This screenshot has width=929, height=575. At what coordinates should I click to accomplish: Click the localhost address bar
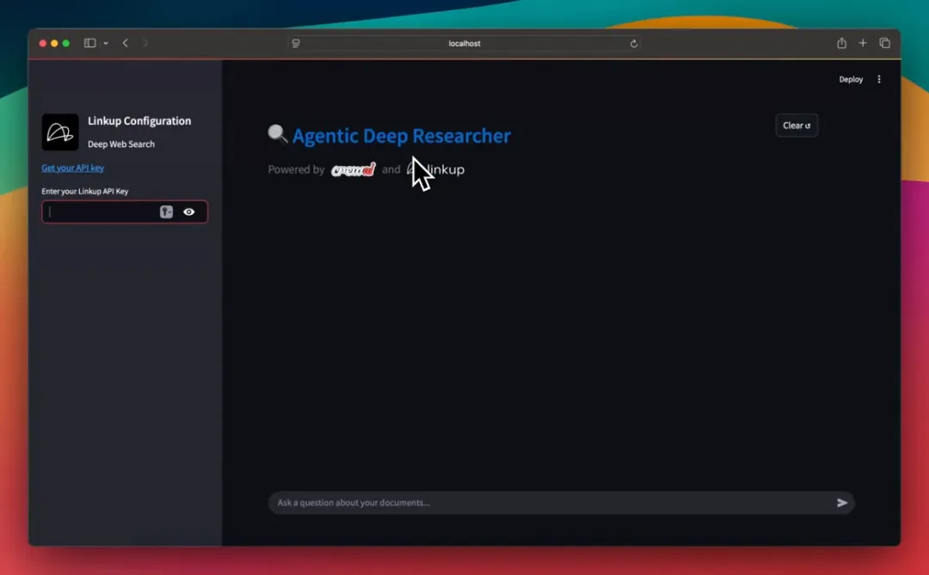tap(464, 43)
